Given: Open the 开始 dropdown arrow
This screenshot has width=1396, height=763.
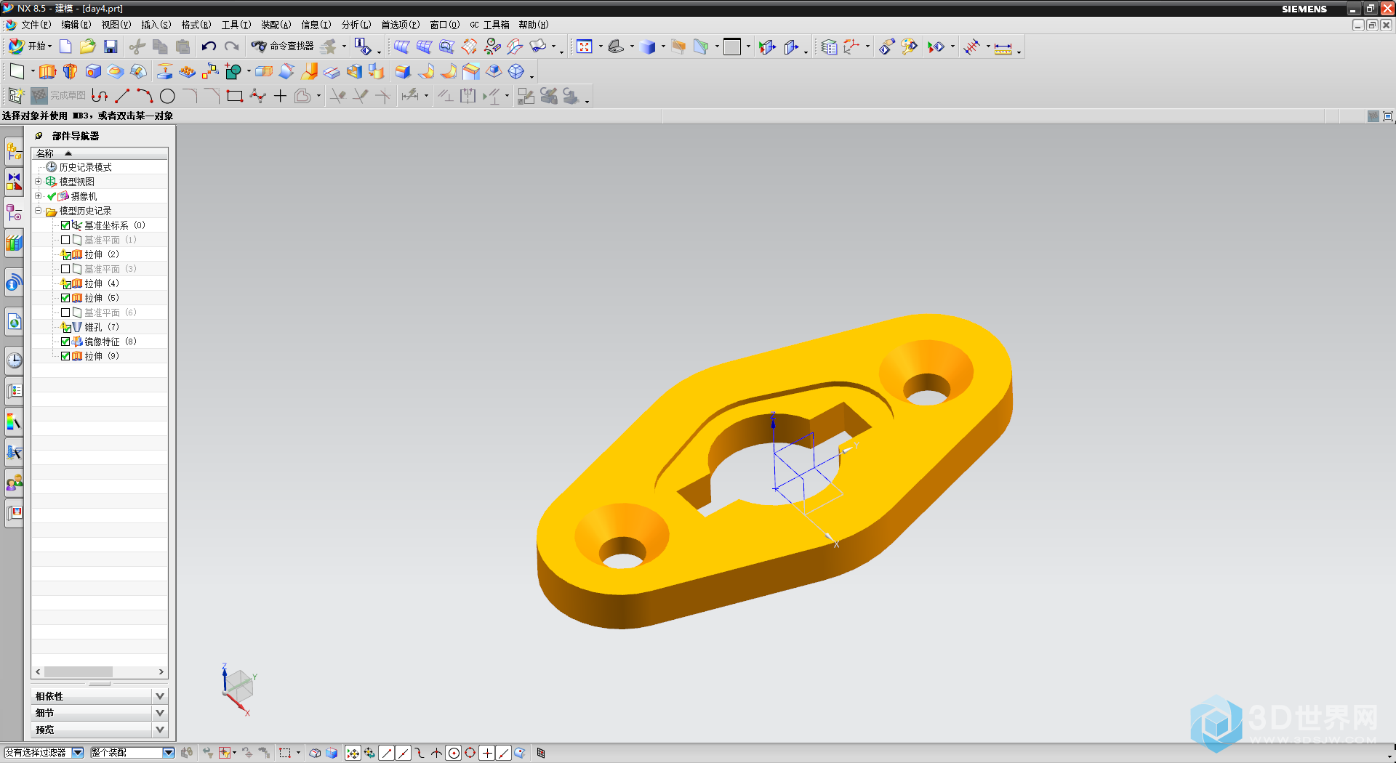Looking at the screenshot, I should (50, 47).
